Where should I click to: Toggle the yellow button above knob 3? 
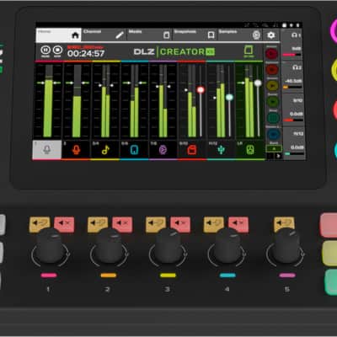click(156, 224)
